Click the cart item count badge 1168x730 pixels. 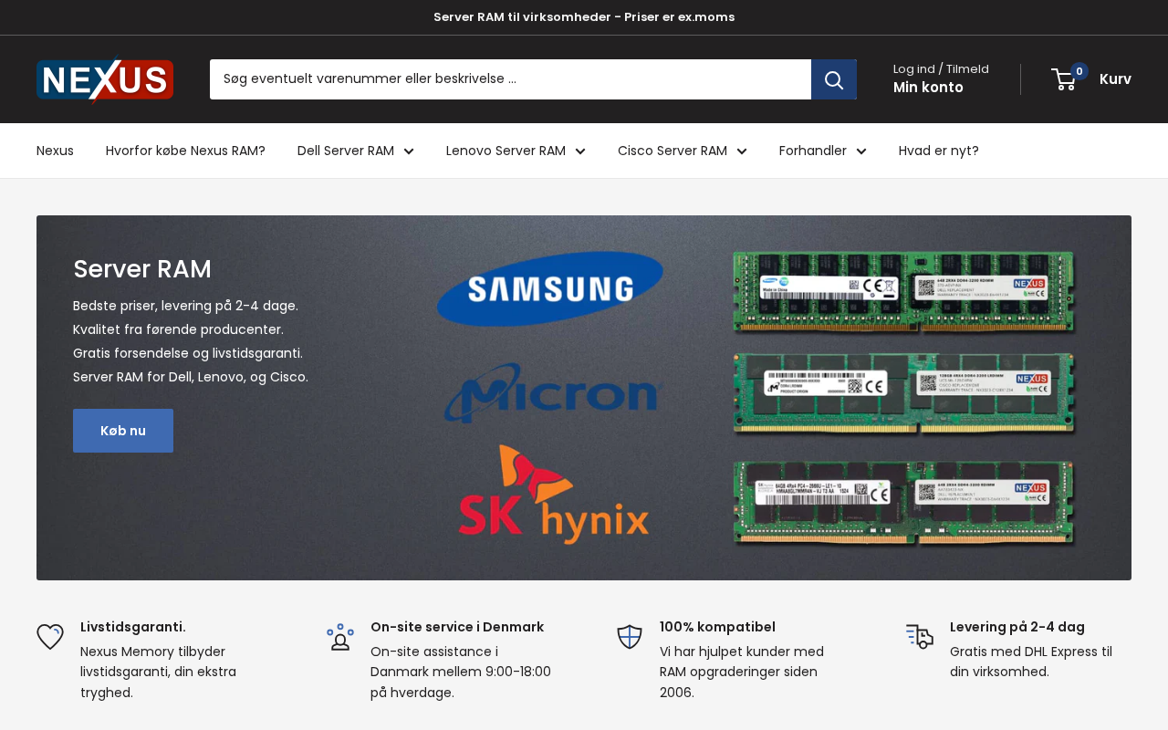[1079, 71]
